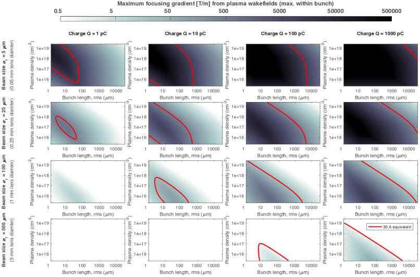Click the '(0.25 mm lens diamter)' row sublabel
Image resolution: width=420 pixels, height=277 pixels.
[x=13, y=123]
